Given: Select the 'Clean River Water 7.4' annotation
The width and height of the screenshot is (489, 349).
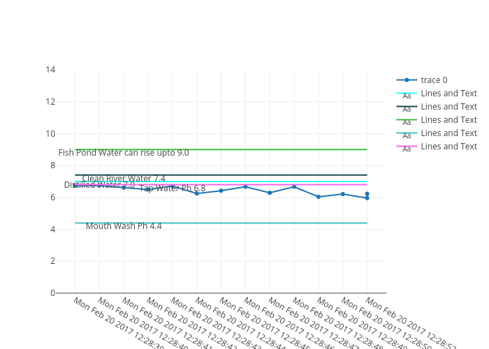Looking at the screenshot, I should [x=124, y=179].
